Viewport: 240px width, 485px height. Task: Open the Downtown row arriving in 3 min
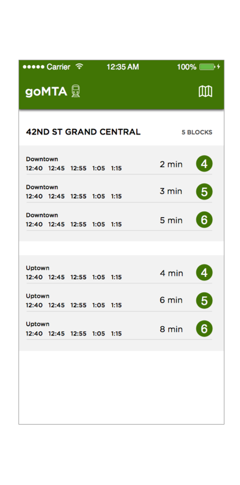pyautogui.click(x=119, y=192)
